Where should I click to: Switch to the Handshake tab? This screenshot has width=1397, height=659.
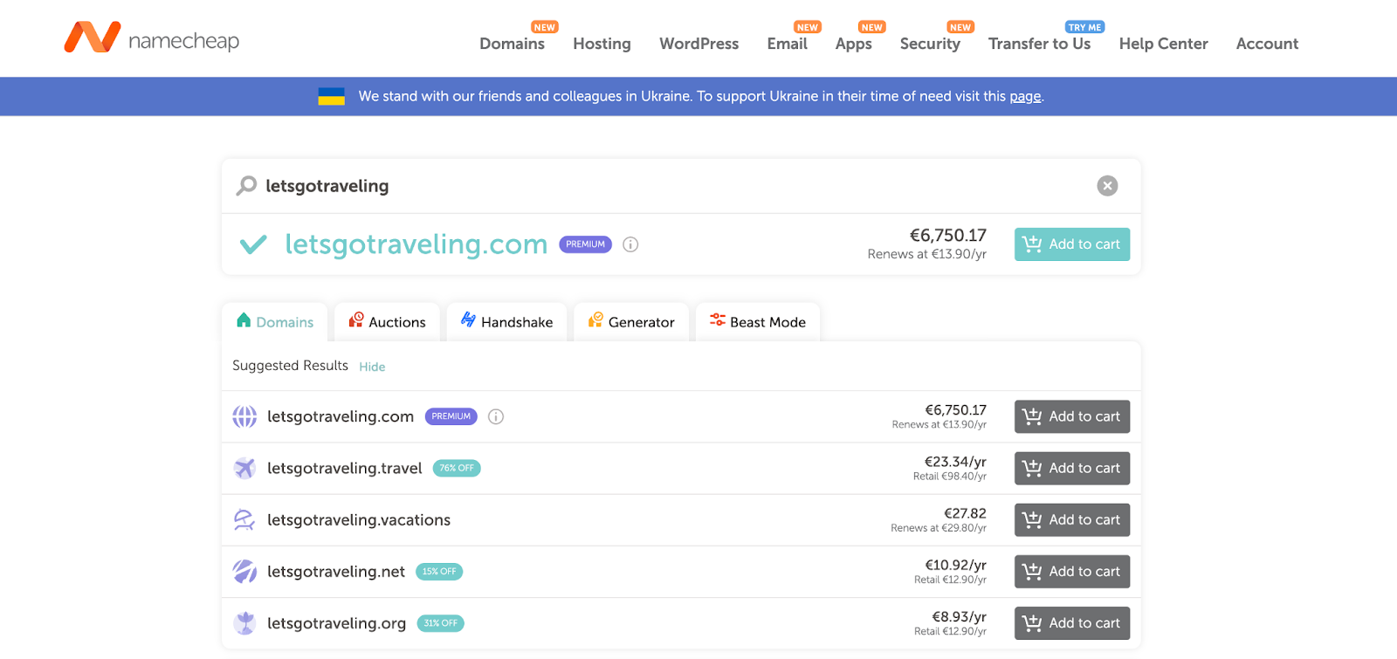(x=506, y=322)
